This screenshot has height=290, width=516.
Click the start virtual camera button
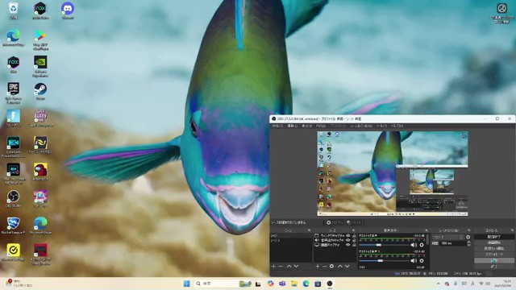pyautogui.click(x=494, y=249)
